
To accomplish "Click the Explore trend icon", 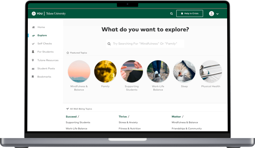I will 33,36.
